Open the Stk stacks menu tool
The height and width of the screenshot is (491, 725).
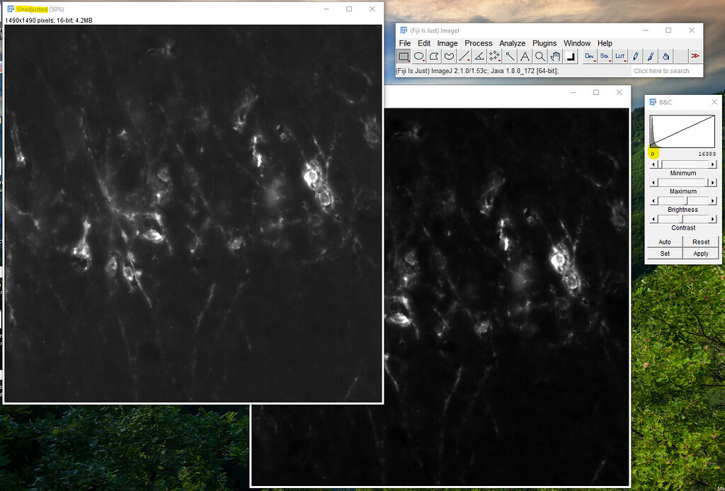tap(605, 56)
